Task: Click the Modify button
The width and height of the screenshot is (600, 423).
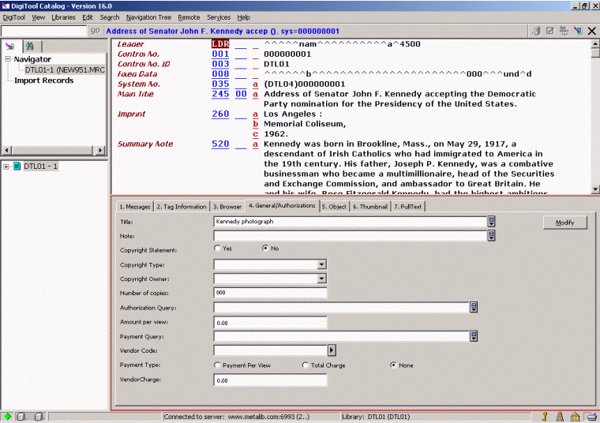Action: coord(564,223)
